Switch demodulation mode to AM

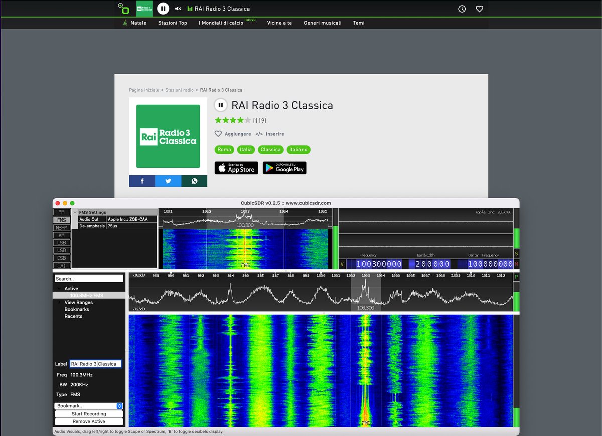pos(61,235)
